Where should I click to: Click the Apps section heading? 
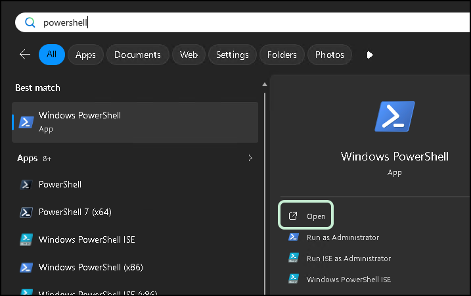(28, 159)
